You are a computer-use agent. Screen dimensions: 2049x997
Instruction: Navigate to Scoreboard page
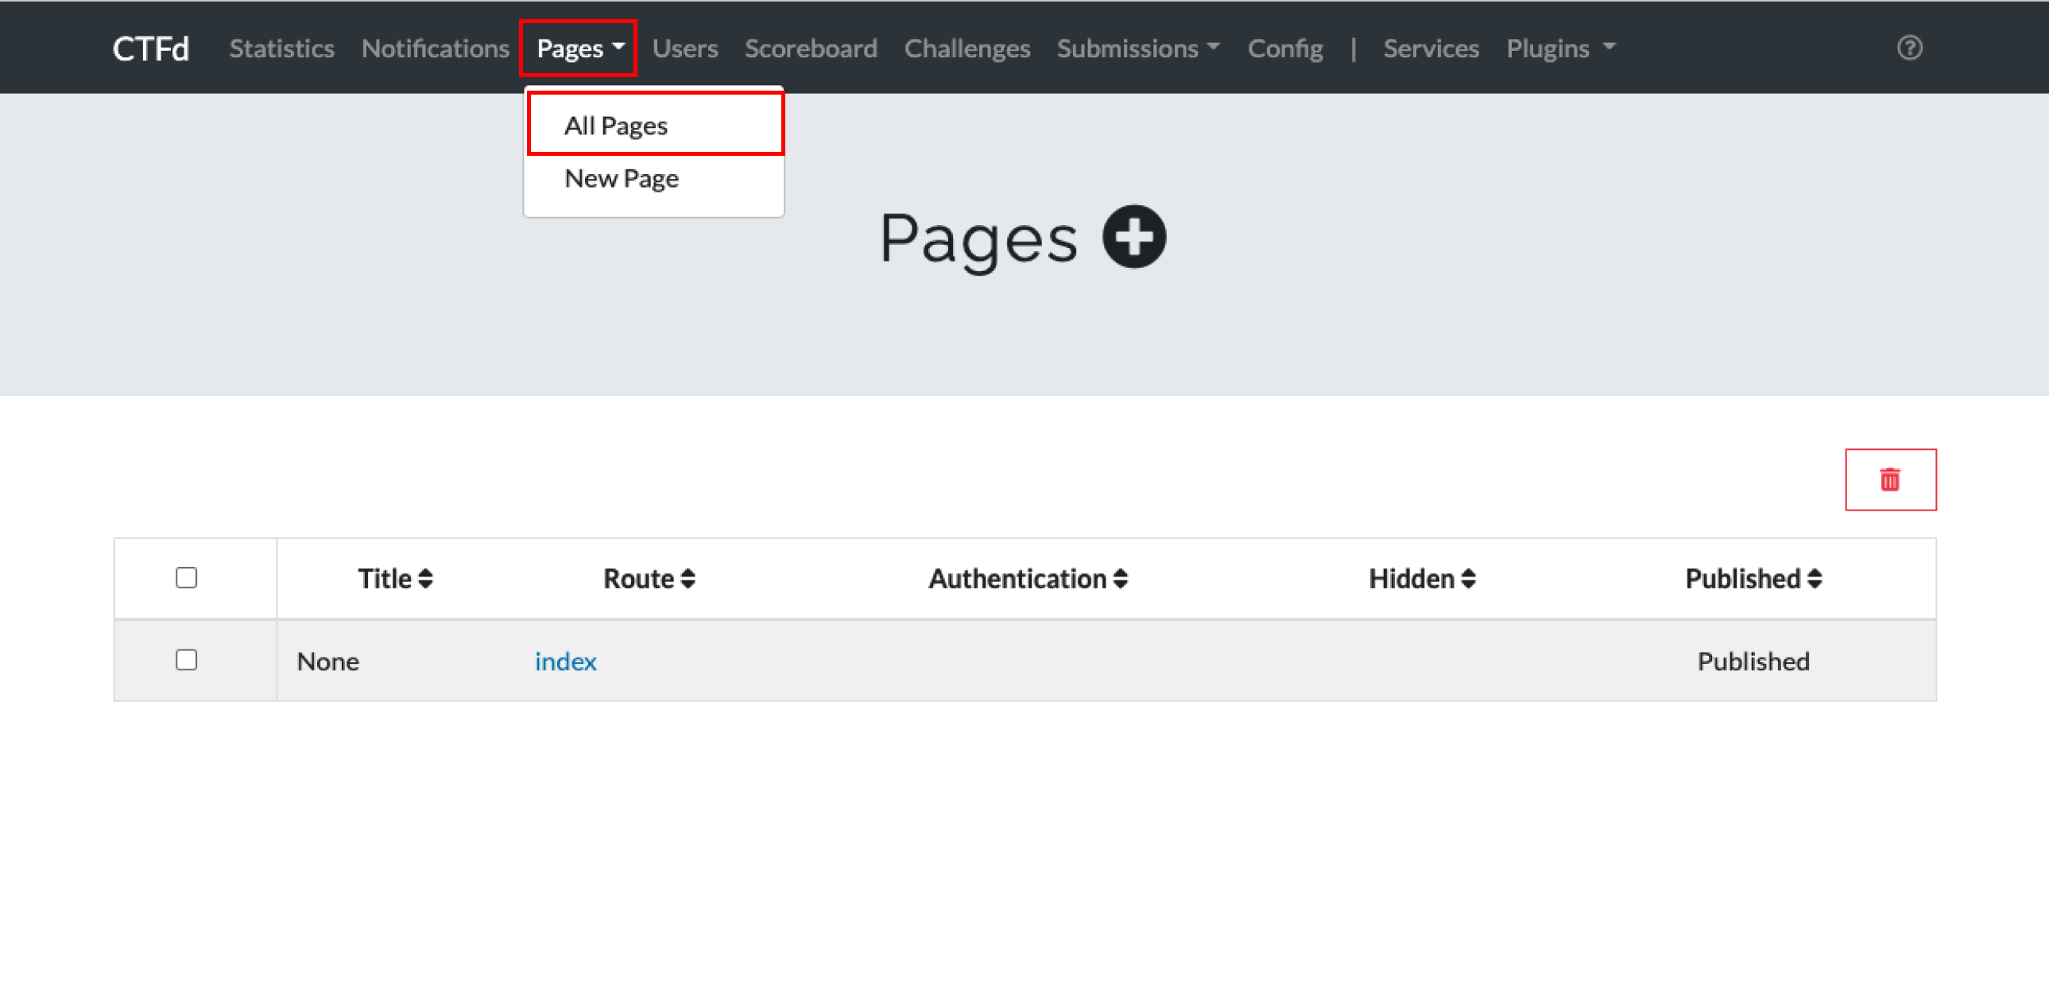click(811, 48)
